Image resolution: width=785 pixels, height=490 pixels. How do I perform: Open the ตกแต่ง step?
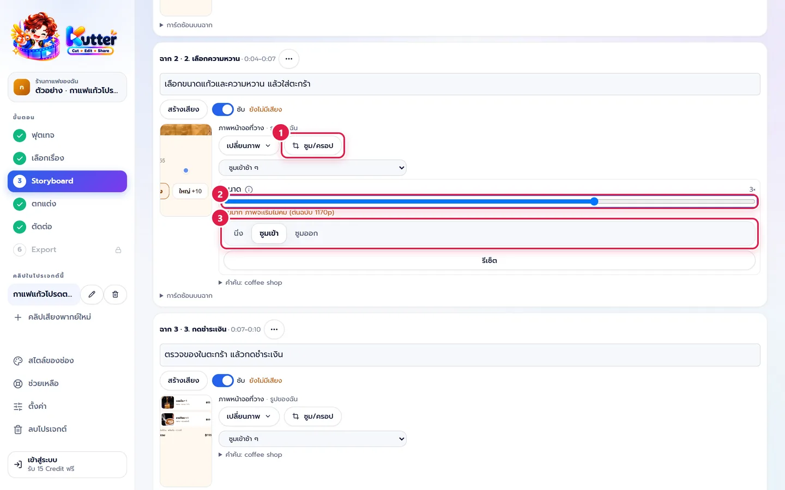[x=67, y=204]
